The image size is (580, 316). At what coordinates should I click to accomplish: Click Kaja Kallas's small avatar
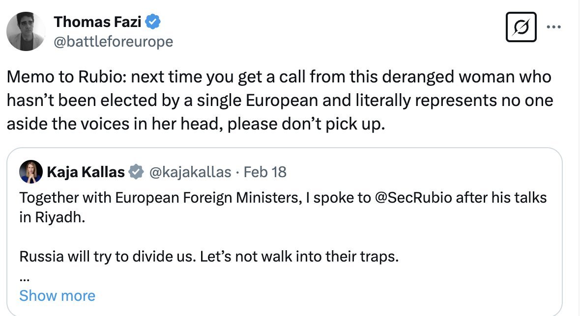click(x=30, y=172)
